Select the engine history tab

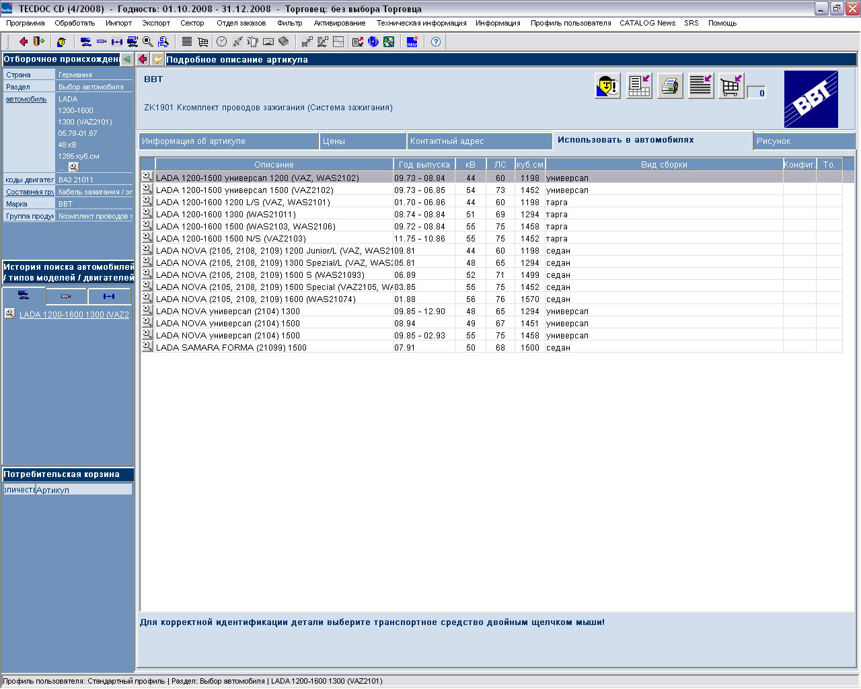point(66,296)
